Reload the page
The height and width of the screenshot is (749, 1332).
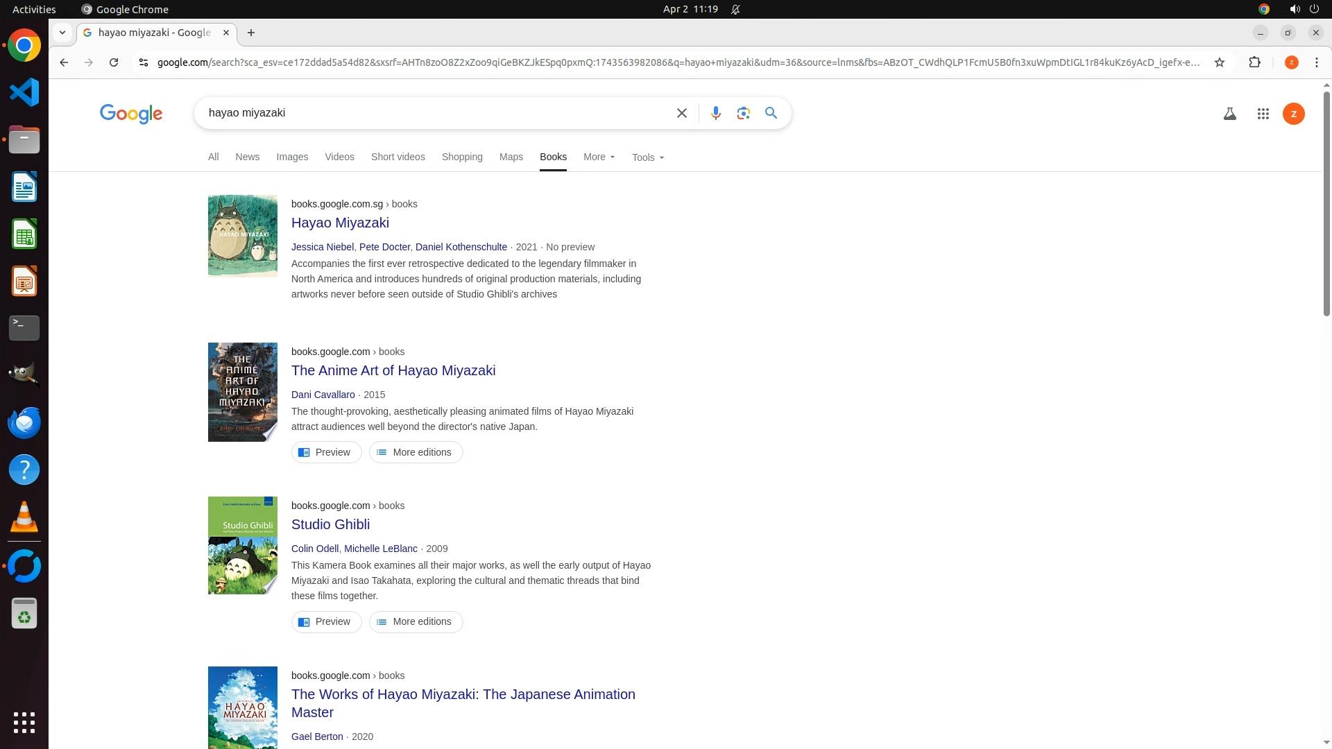point(114,62)
